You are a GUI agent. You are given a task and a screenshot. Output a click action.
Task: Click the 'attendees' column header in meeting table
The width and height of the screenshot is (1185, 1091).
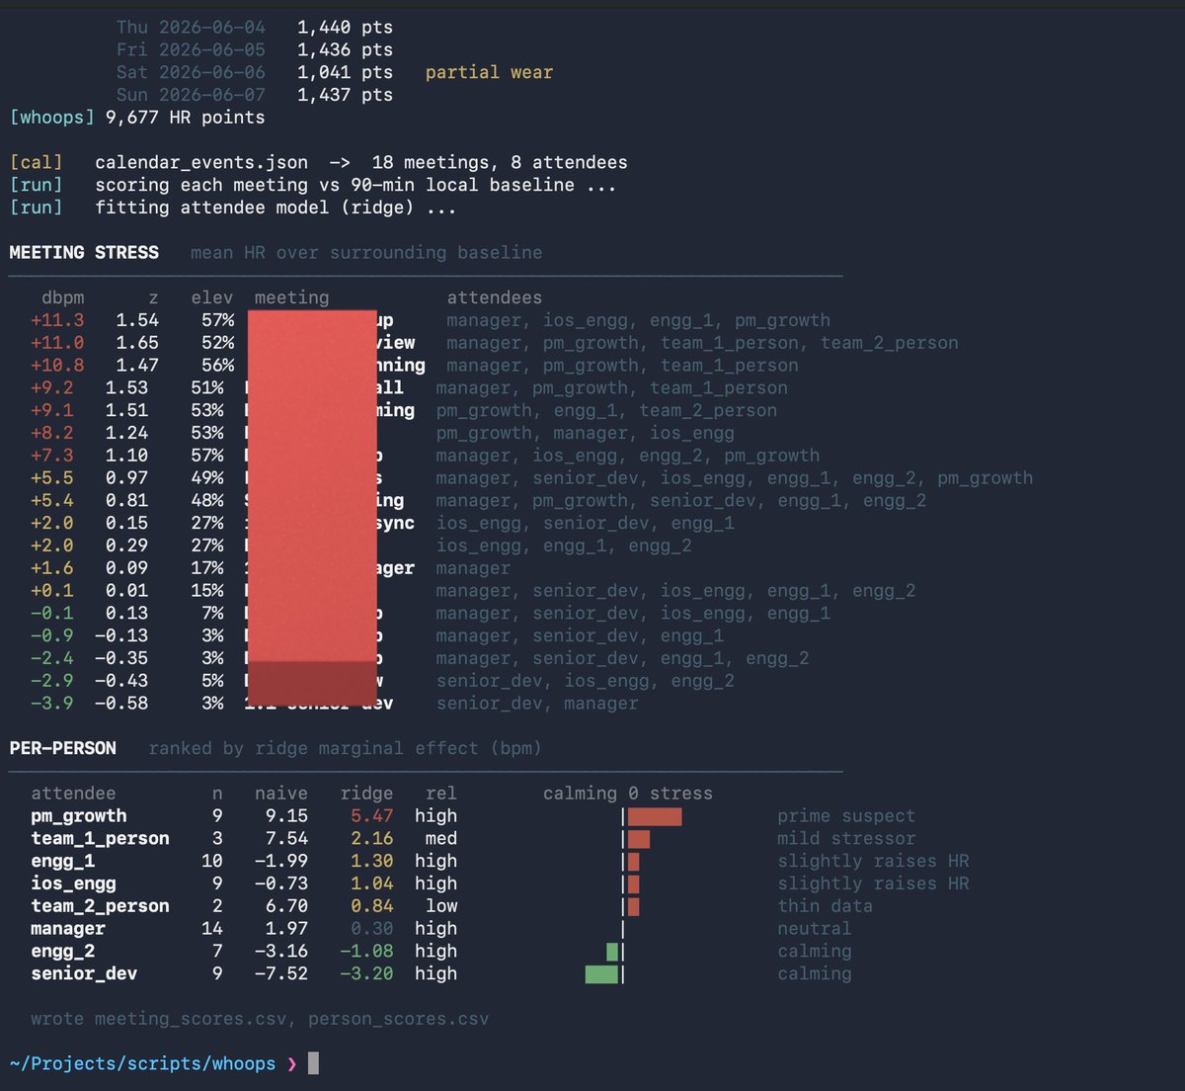point(494,297)
